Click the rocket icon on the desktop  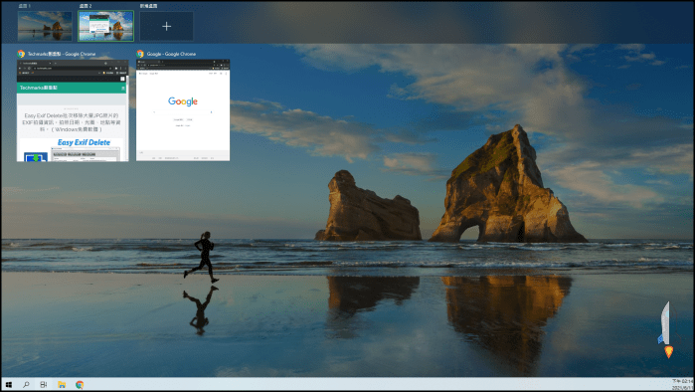coord(665,329)
